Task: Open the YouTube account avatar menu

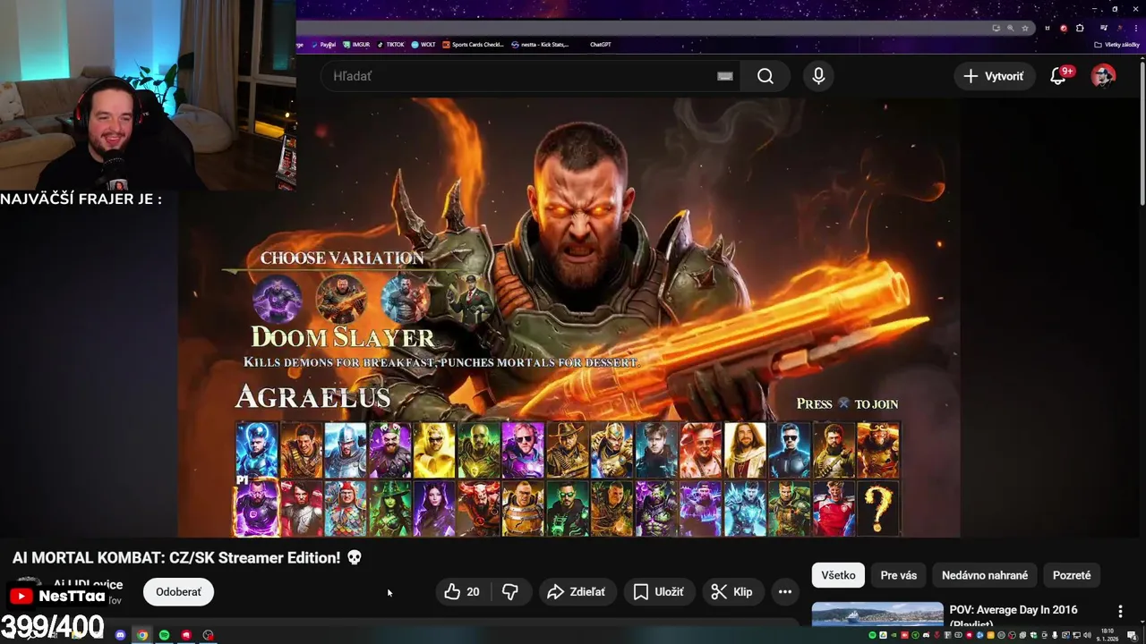Action: tap(1103, 76)
